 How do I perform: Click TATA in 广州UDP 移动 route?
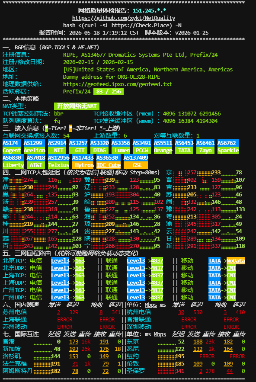[x=214, y=298]
